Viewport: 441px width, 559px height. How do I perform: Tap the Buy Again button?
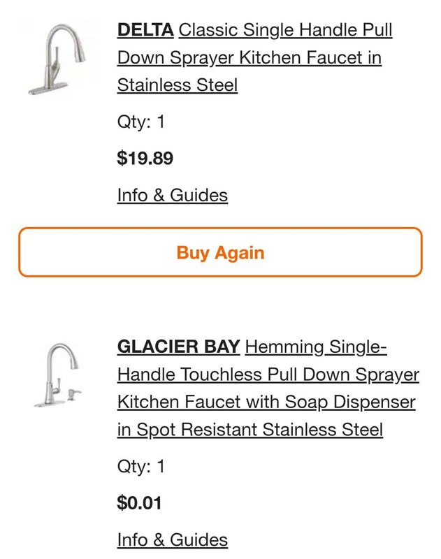tap(220, 252)
